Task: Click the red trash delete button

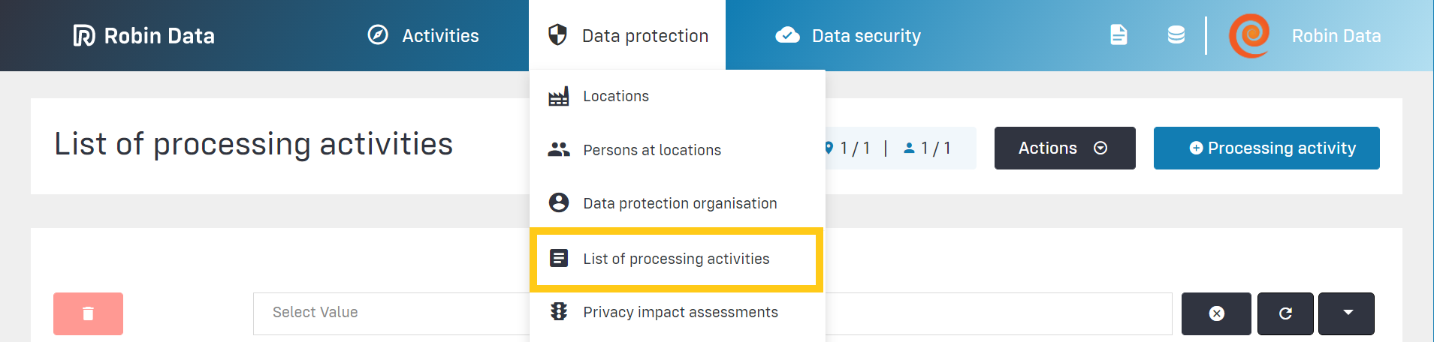Action: coord(88,313)
